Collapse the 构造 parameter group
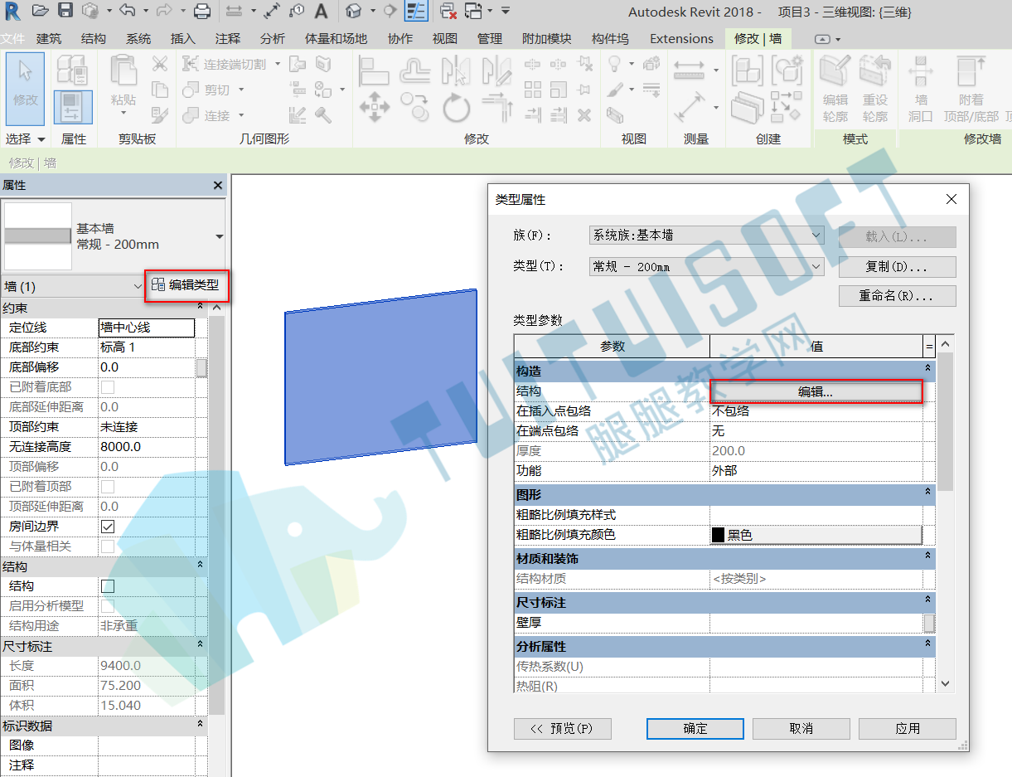This screenshot has width=1012, height=777. coord(928,368)
